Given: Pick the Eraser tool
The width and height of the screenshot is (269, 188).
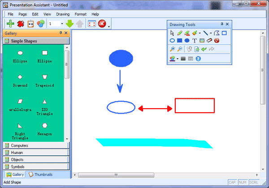Looking at the screenshot, I should (209, 40).
